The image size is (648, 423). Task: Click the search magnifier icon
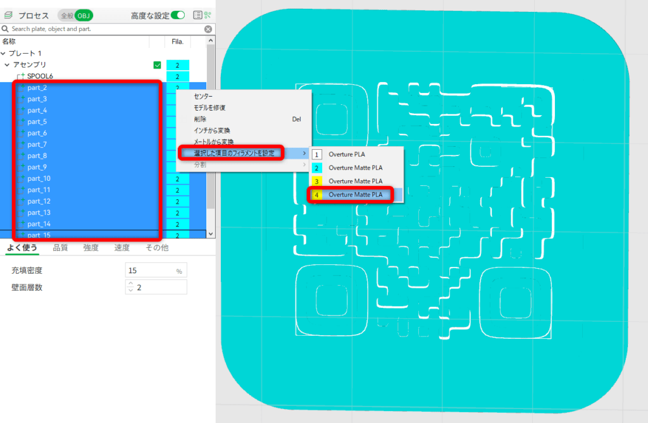click(x=5, y=29)
